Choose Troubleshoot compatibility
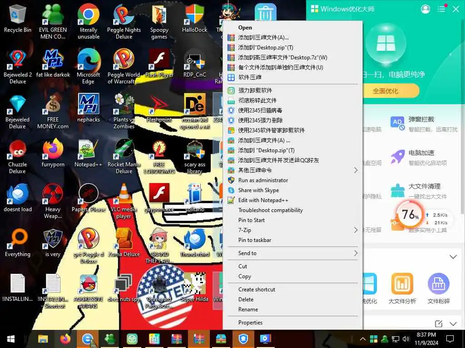 (x=293, y=210)
